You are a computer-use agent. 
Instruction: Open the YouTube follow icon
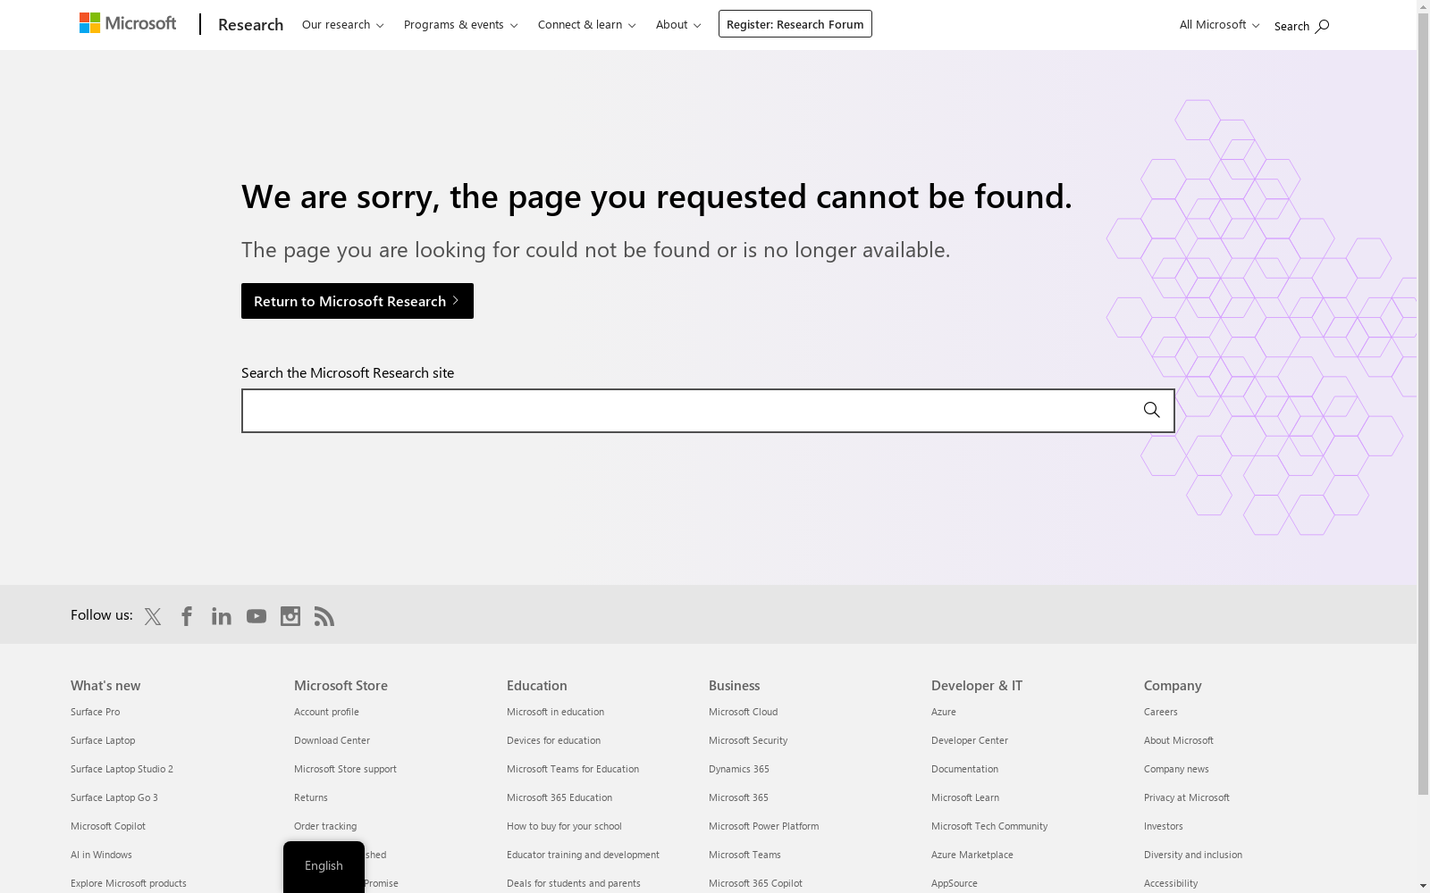tap(257, 616)
